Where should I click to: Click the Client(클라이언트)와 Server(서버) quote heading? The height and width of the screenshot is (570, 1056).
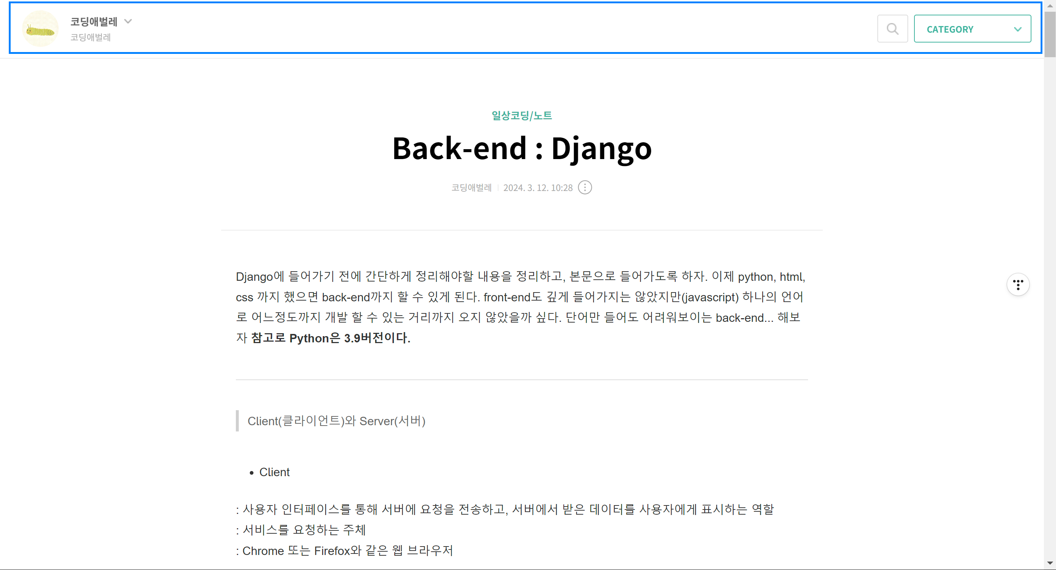pyautogui.click(x=336, y=421)
